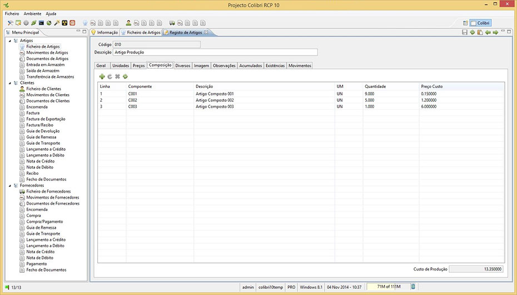Click the green previous record arrow
The width and height of the screenshot is (517, 295).
[x=488, y=33]
